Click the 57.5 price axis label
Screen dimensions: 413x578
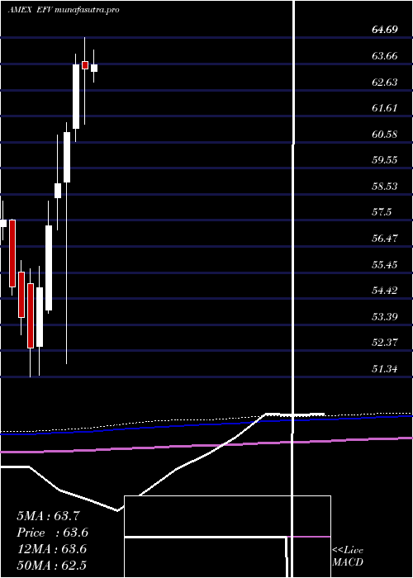coord(382,212)
